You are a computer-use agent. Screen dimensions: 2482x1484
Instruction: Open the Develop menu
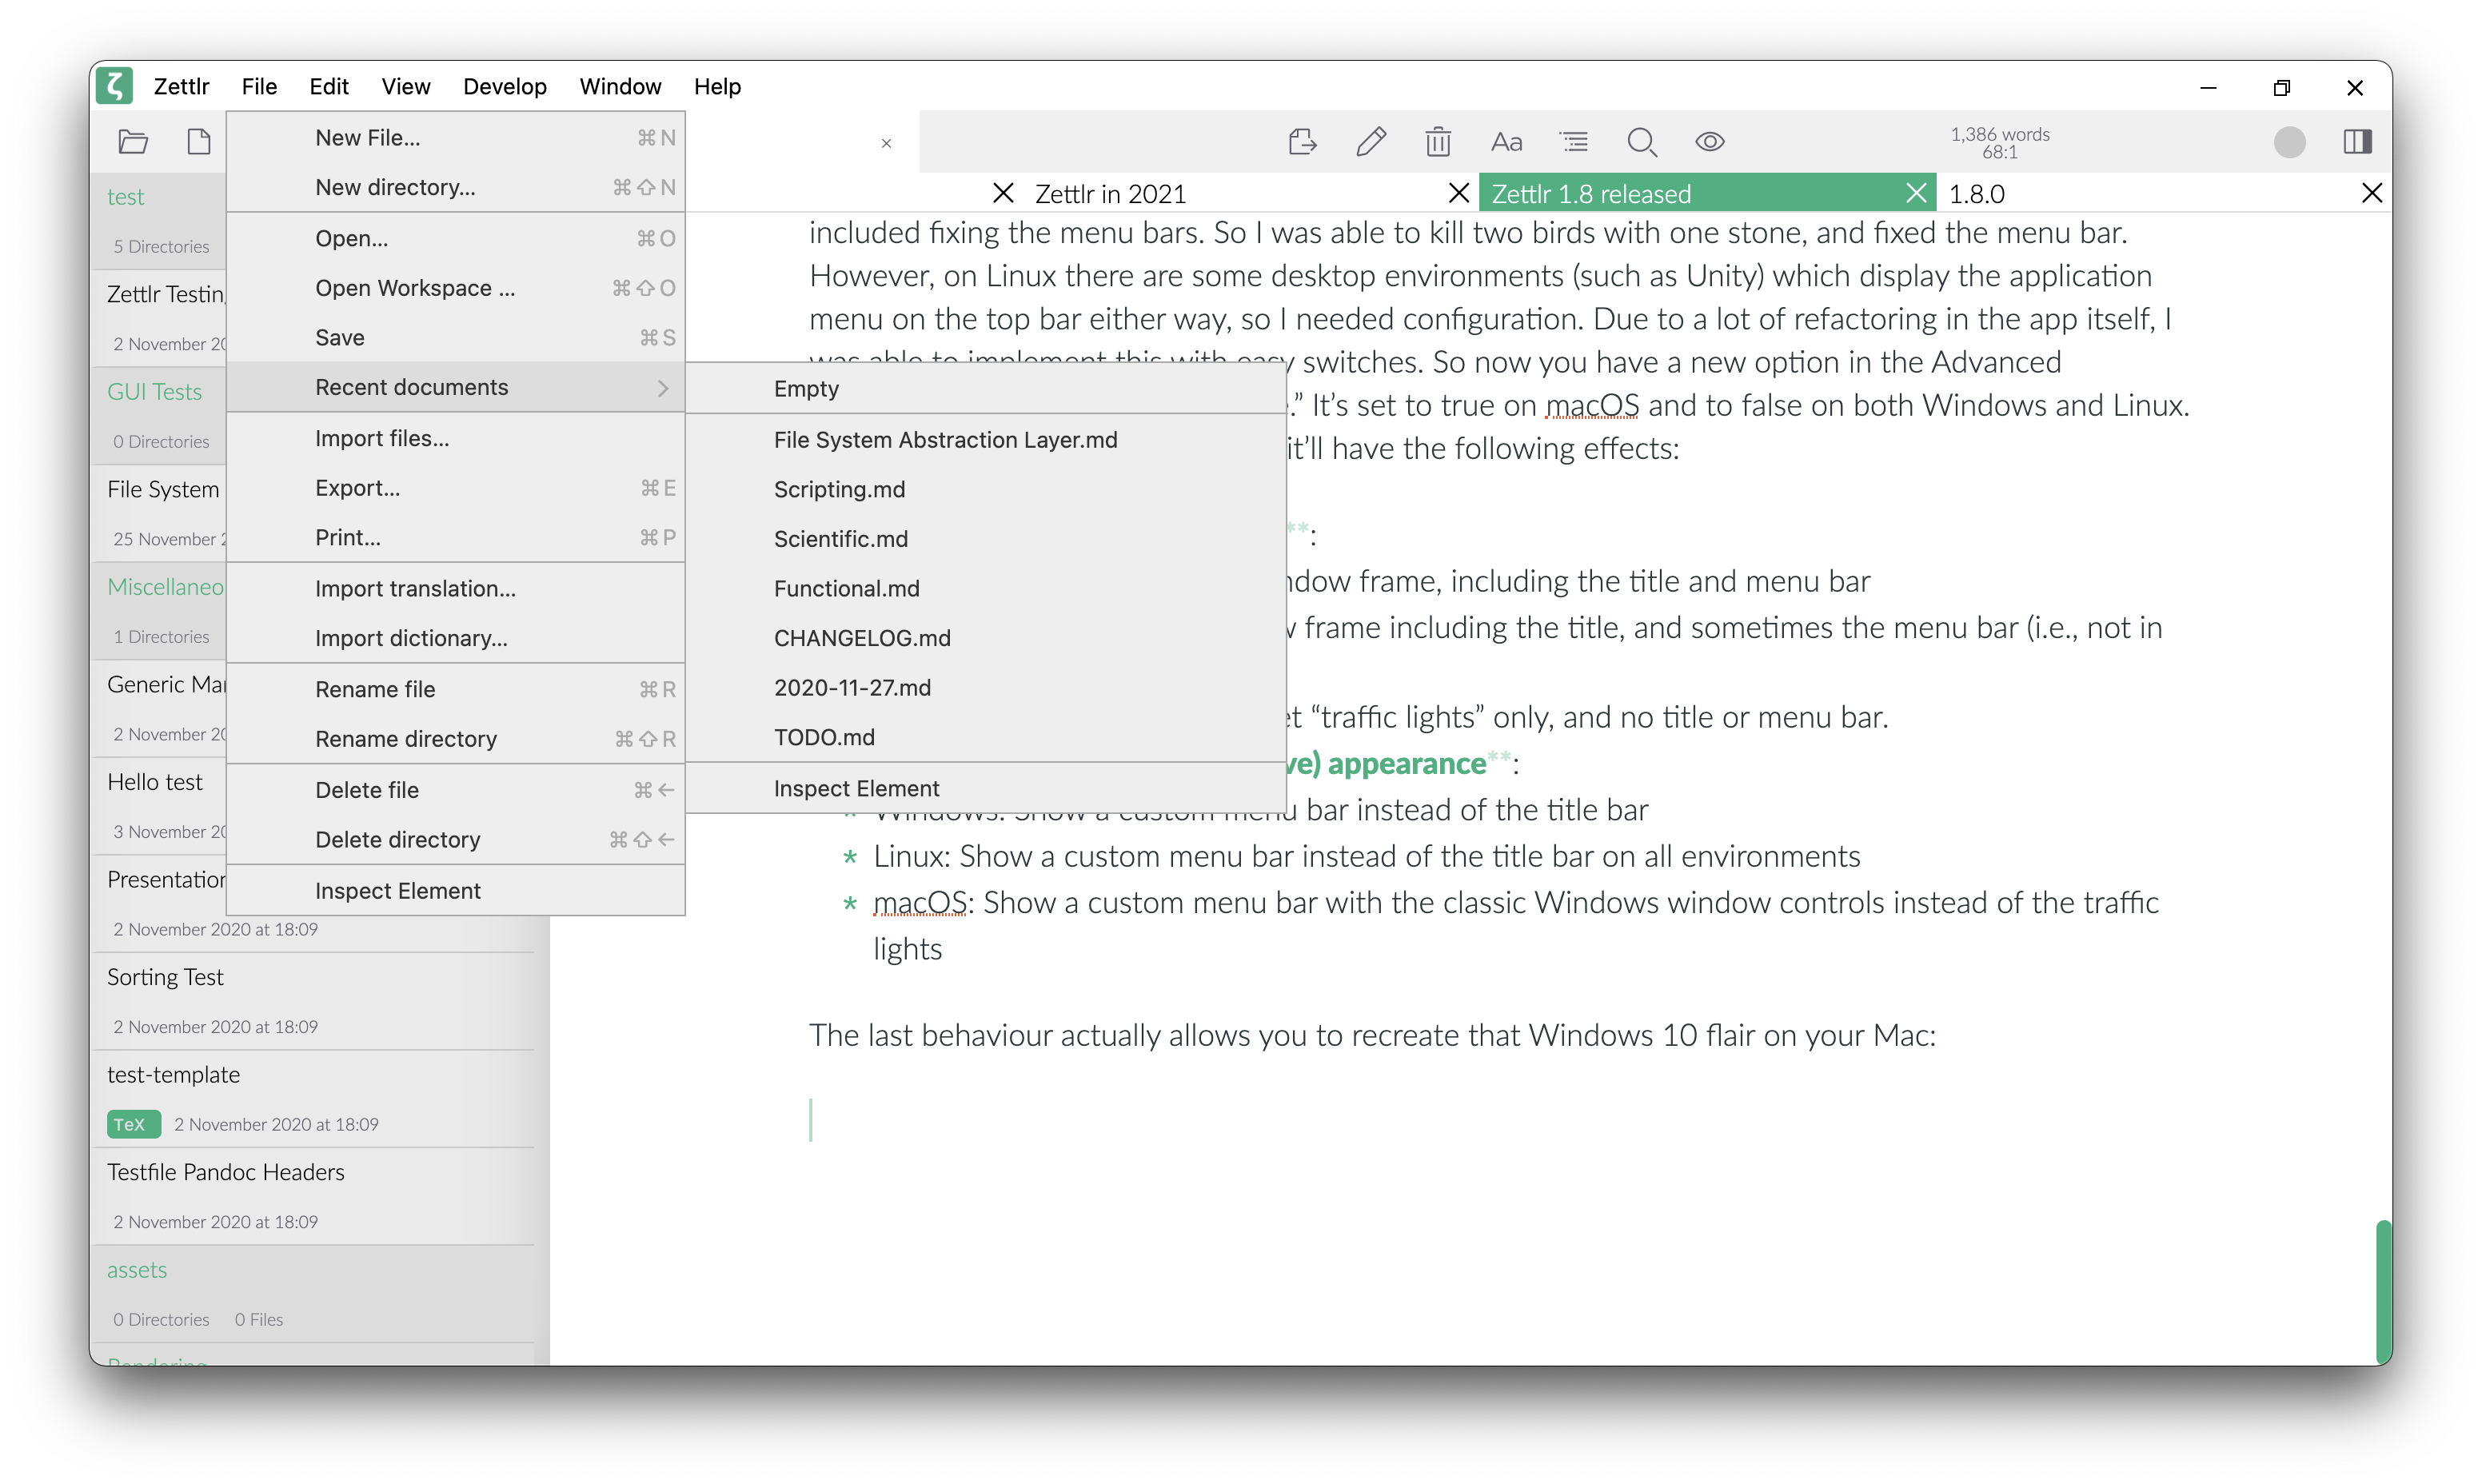click(x=504, y=87)
